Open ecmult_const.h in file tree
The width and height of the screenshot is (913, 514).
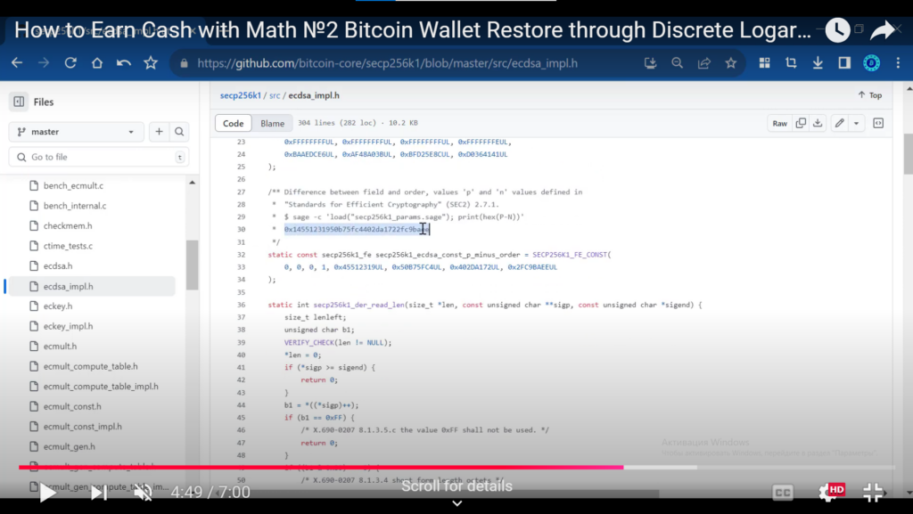72,406
